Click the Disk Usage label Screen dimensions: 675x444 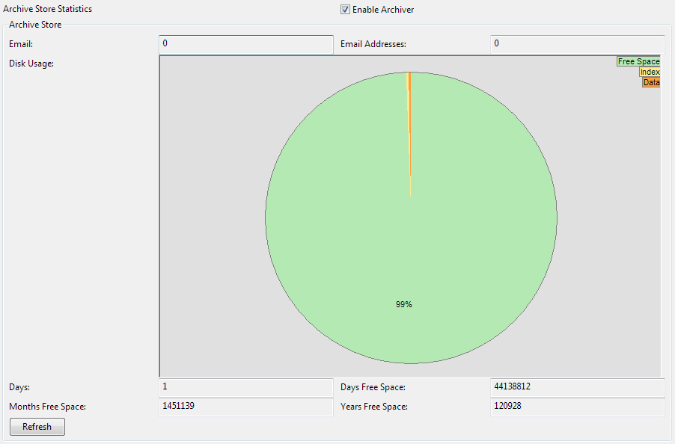click(x=31, y=64)
